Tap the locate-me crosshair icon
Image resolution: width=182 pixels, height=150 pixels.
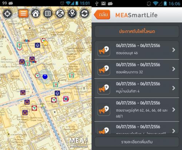tap(7, 14)
